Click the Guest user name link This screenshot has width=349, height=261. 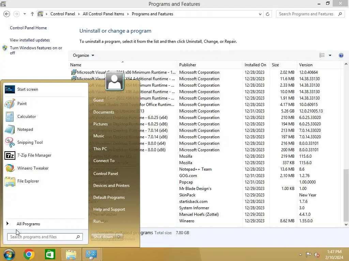(x=98, y=100)
